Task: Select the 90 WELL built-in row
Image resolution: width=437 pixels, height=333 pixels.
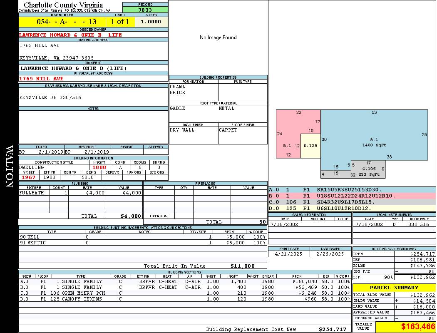Action: [143, 237]
